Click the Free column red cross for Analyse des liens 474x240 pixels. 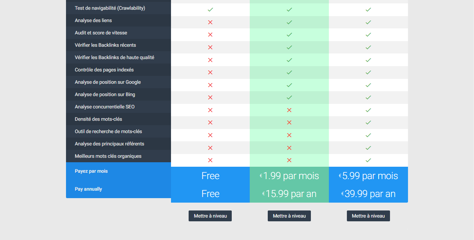(x=210, y=22)
